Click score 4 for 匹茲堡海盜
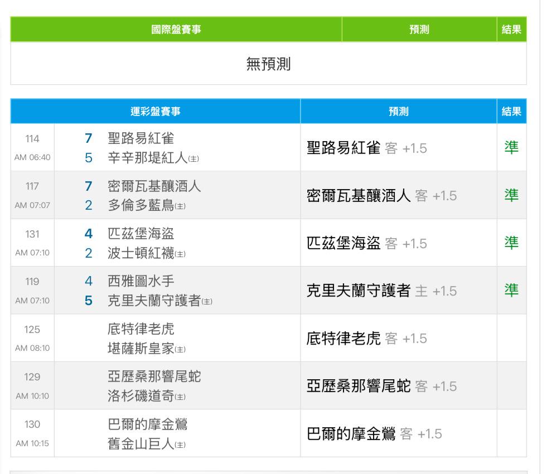This screenshot has width=547, height=474. tap(89, 233)
